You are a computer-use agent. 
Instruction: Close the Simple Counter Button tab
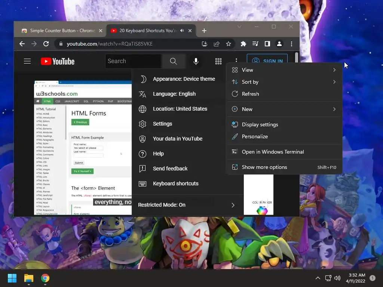(x=100, y=31)
